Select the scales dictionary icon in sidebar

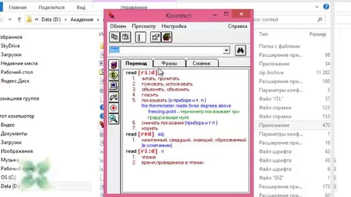tap(114, 97)
